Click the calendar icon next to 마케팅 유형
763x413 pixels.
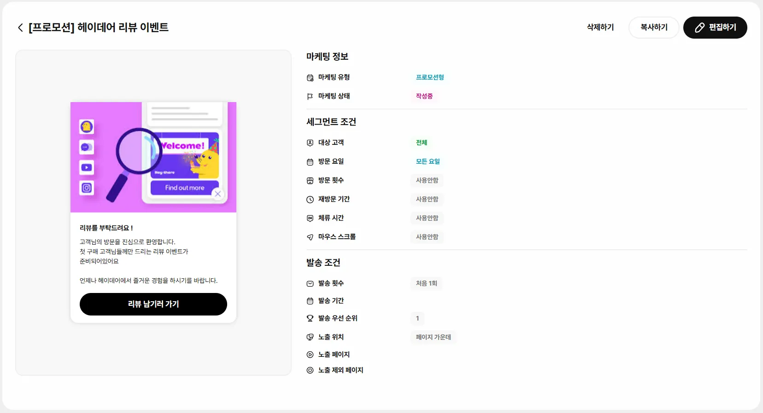coord(310,78)
